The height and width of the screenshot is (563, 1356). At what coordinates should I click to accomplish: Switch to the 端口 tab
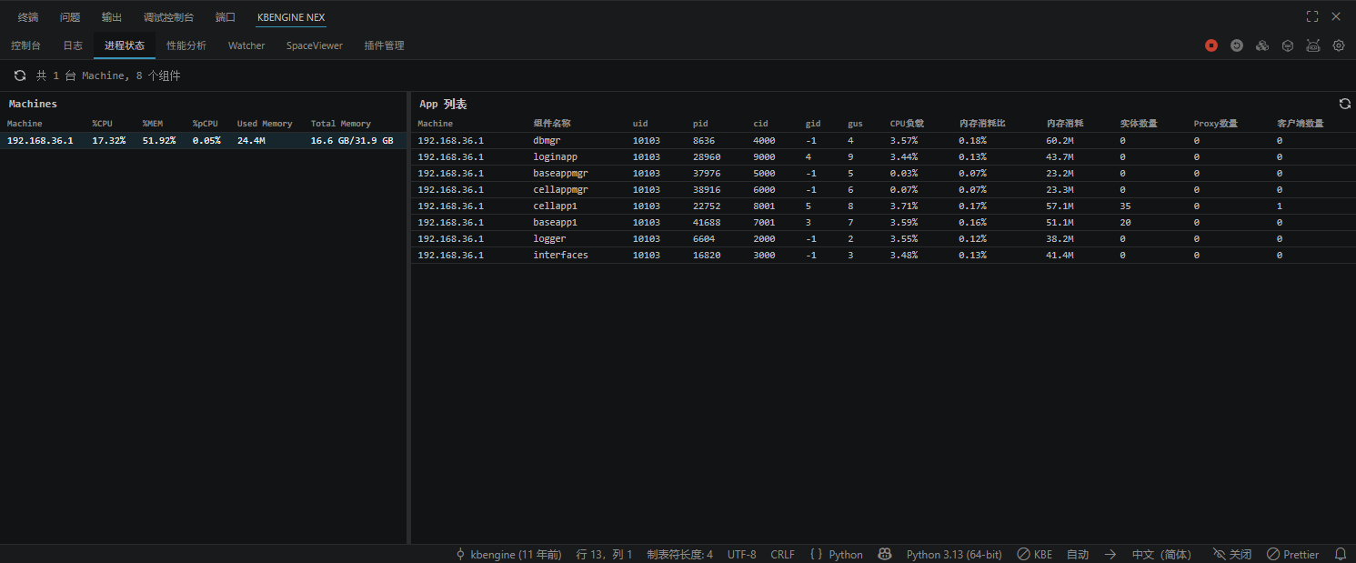(226, 17)
